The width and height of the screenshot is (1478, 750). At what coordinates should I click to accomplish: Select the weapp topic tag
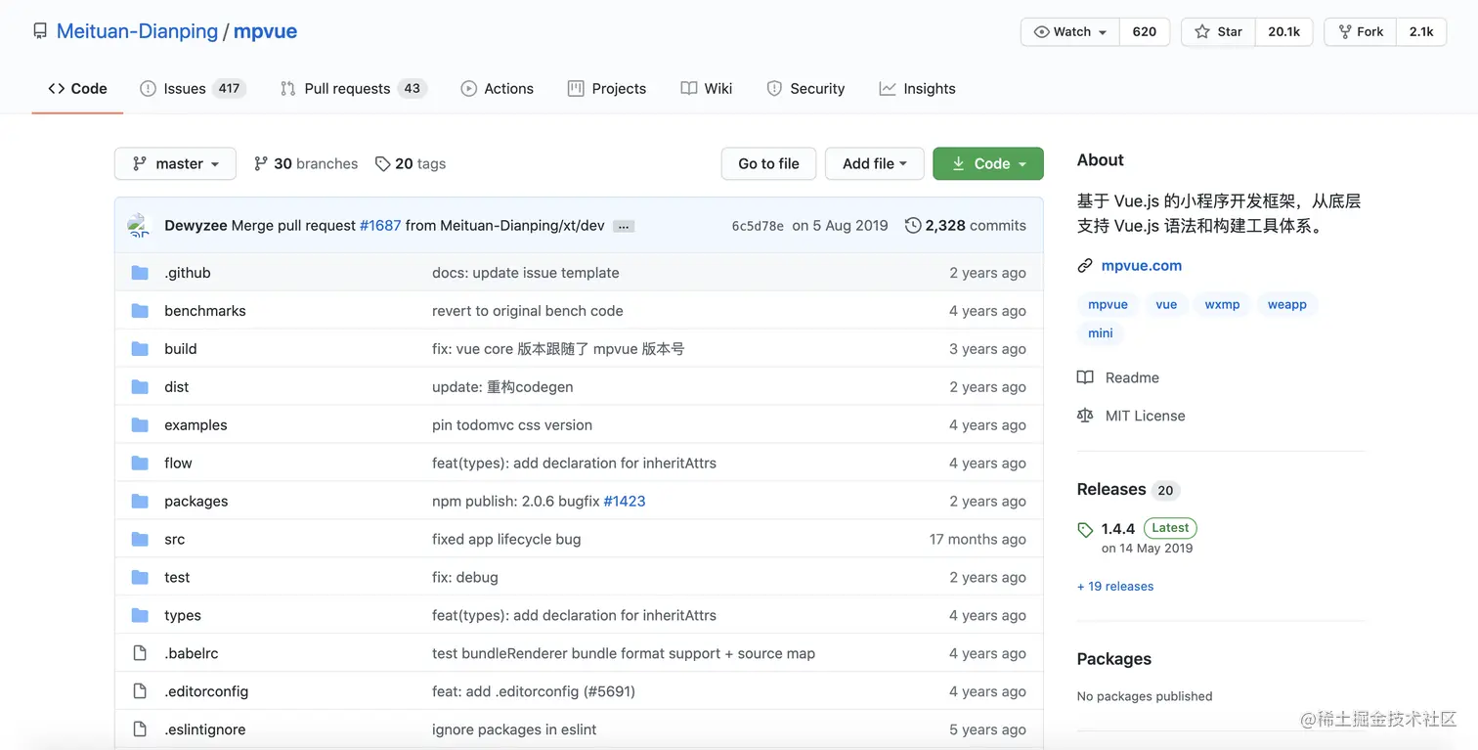pos(1286,304)
